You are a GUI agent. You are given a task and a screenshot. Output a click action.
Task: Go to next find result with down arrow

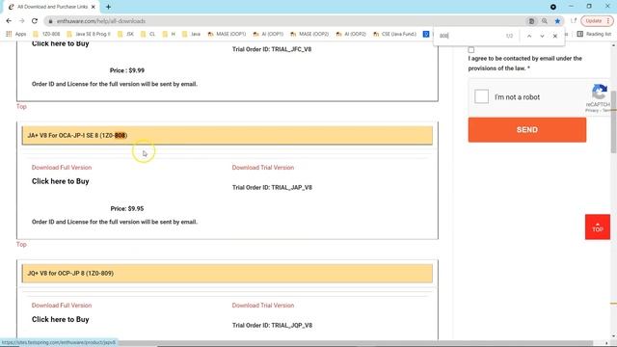542,36
